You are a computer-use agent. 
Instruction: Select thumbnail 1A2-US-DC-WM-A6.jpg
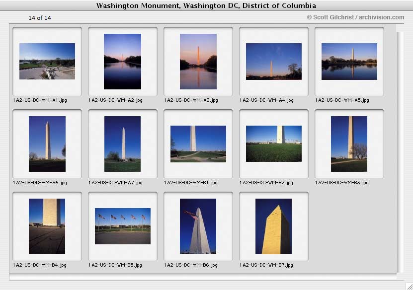click(47, 144)
